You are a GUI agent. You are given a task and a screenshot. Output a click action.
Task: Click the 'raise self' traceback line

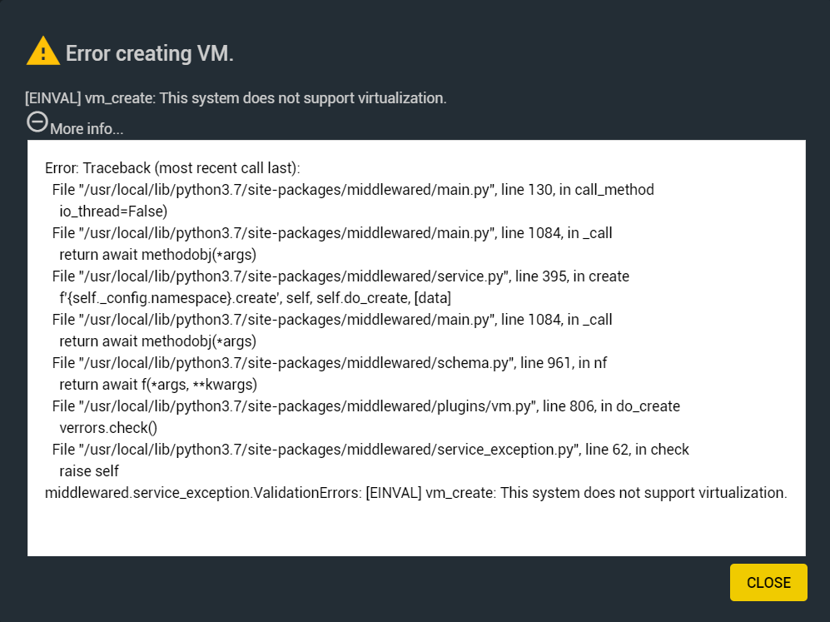pyautogui.click(x=89, y=471)
